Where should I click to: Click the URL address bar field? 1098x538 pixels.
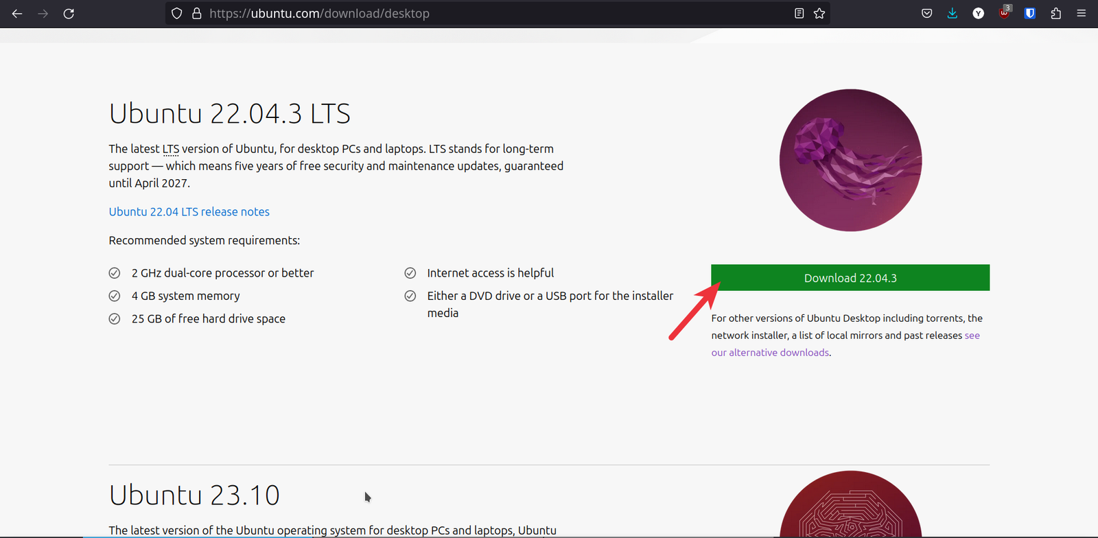(480, 14)
